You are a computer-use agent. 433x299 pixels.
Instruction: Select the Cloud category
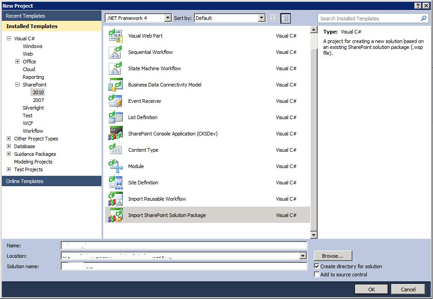29,69
